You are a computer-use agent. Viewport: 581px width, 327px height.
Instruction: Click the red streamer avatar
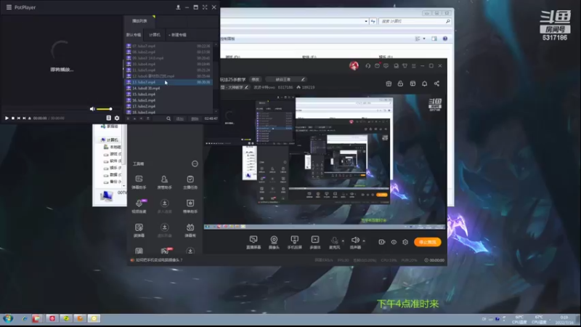pyautogui.click(x=354, y=66)
